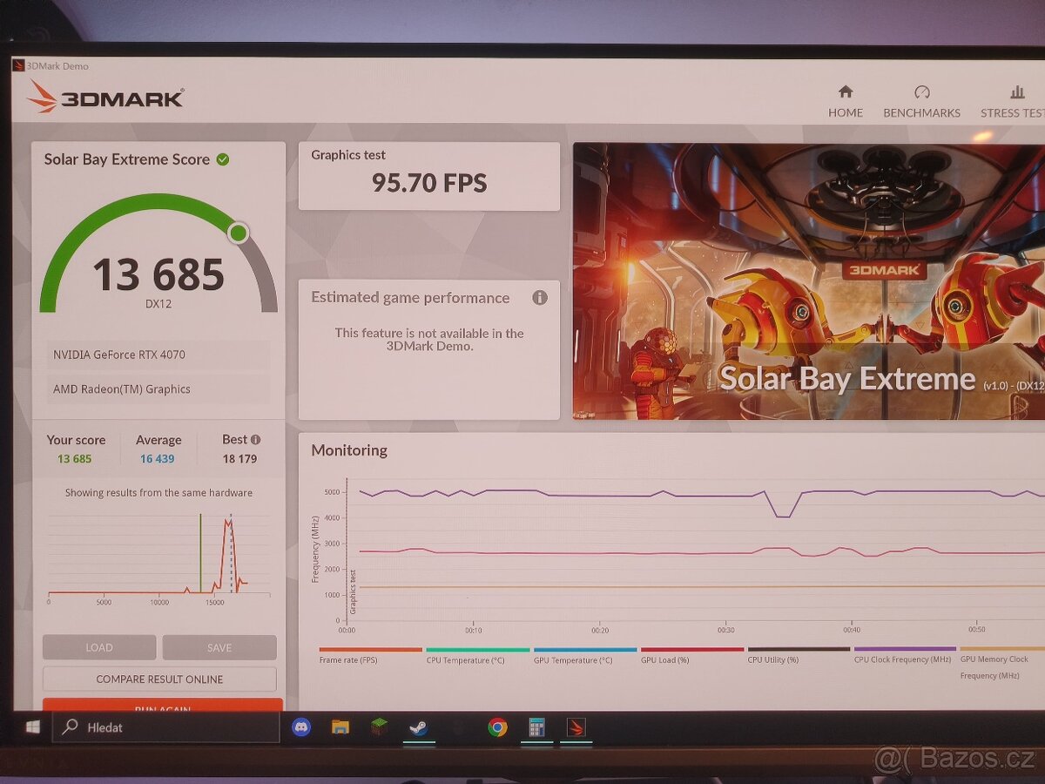This screenshot has width=1045, height=784.
Task: Click the circular marker on the score gauge
Action: point(238,233)
